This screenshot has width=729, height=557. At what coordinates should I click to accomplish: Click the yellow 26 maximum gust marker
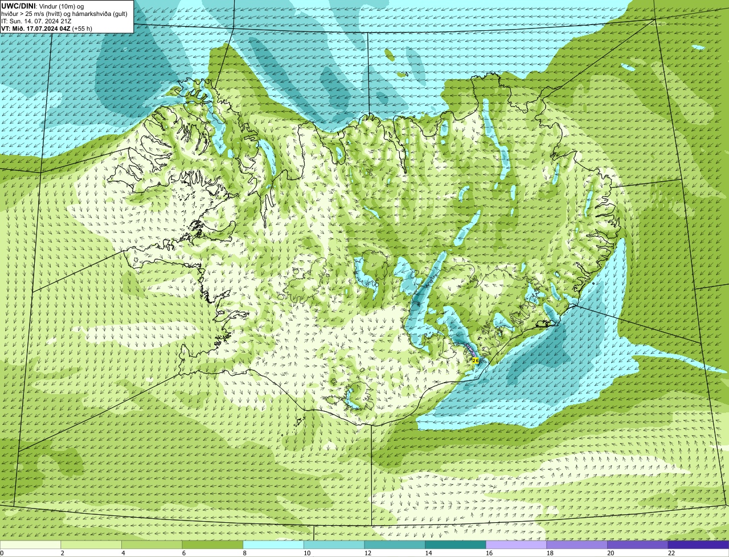click(475, 361)
